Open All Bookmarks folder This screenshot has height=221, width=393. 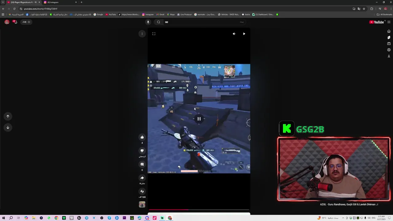(384, 14)
